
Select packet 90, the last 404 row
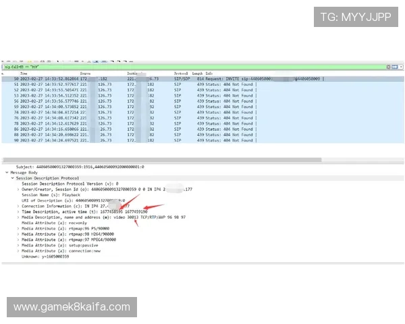(202, 140)
